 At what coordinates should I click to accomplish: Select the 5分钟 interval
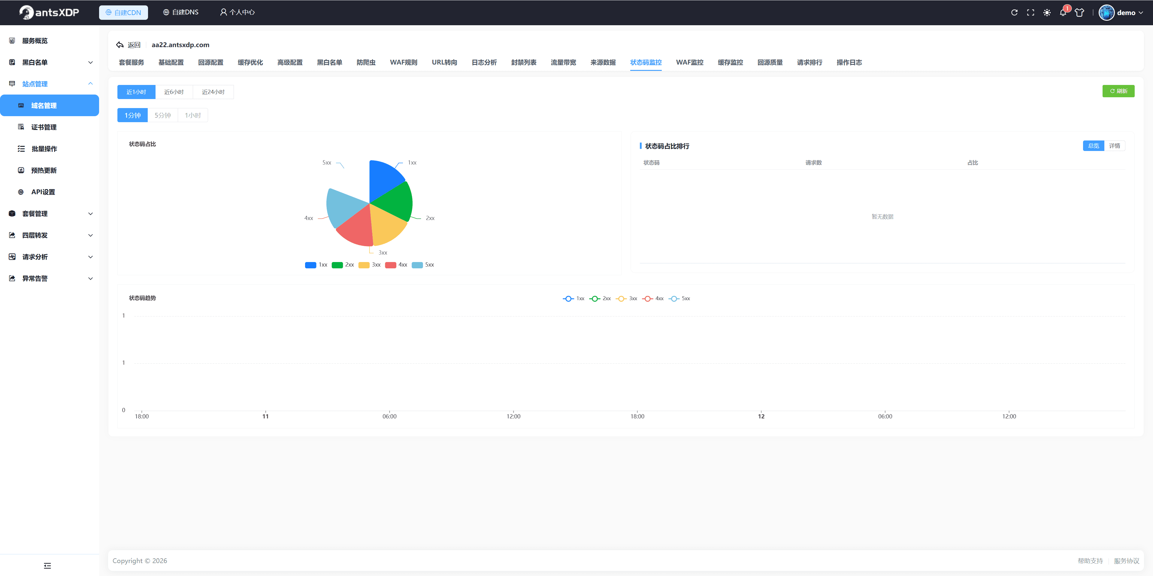(x=162, y=115)
